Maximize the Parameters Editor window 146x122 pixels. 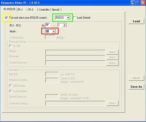point(138,3)
